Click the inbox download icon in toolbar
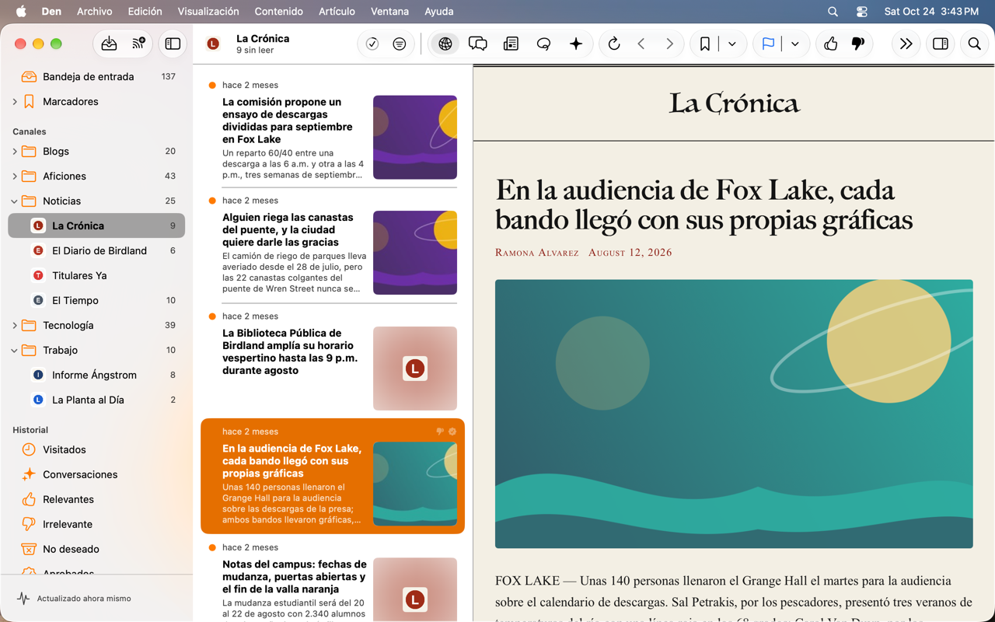This screenshot has width=995, height=622. tap(109, 44)
